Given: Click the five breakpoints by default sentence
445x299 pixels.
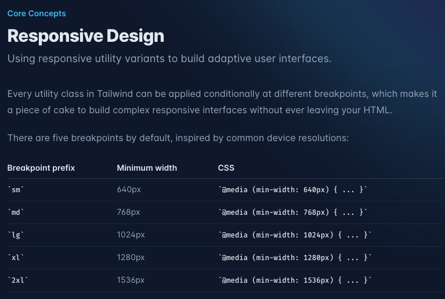Looking at the screenshot, I should tap(178, 138).
